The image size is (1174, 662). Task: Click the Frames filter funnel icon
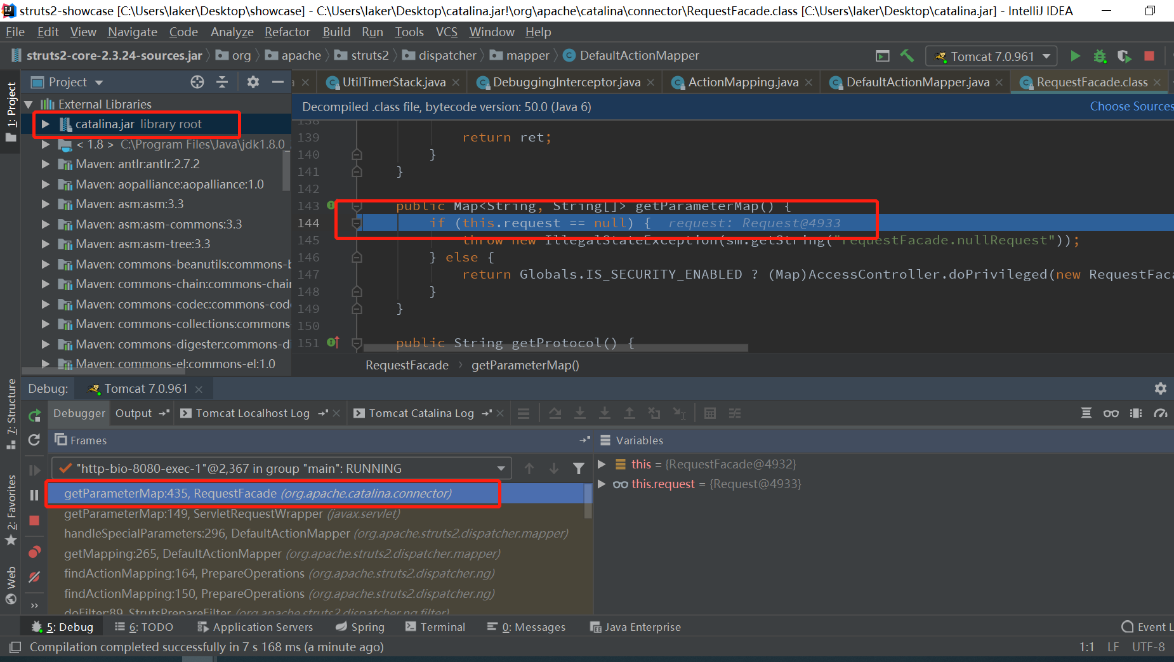tap(579, 468)
